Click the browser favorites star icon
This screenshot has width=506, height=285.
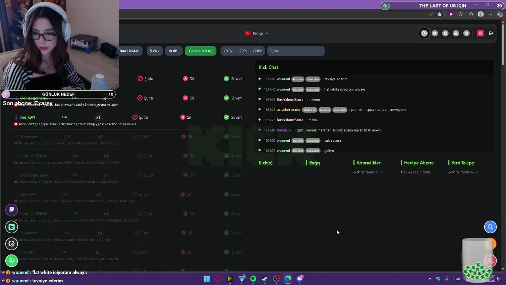440,14
